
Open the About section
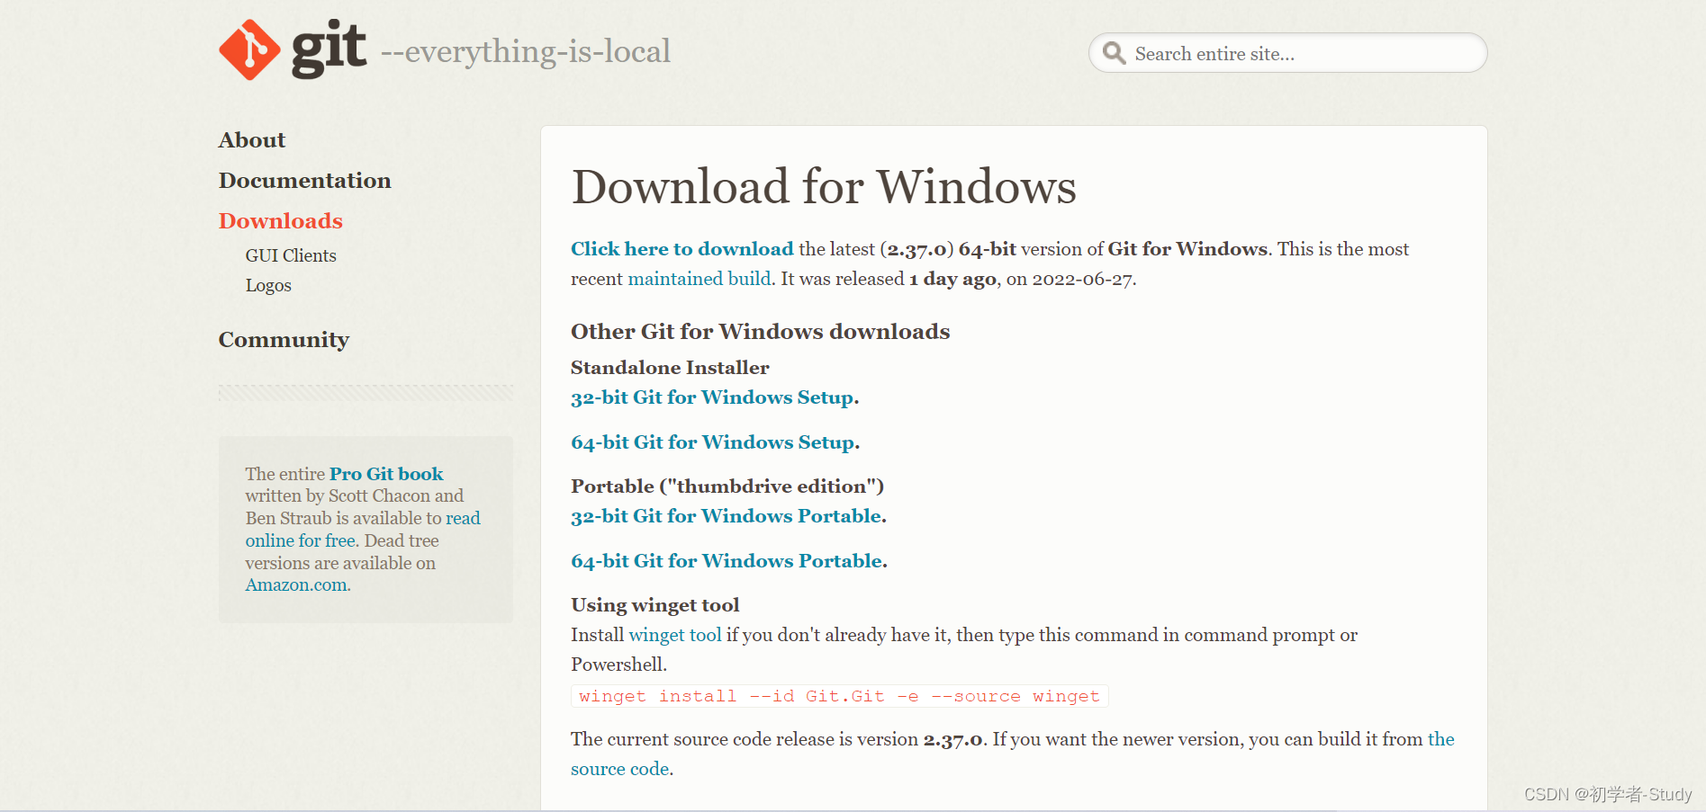click(252, 140)
